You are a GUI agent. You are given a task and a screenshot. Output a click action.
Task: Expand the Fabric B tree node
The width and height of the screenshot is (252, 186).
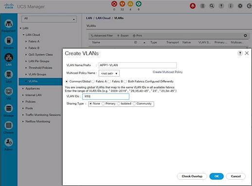coord(26,48)
